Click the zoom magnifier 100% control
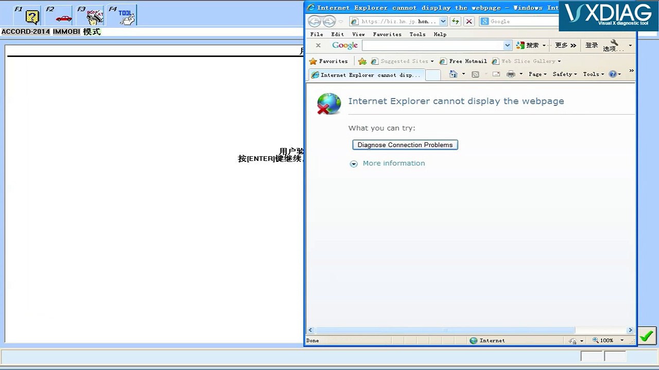Image resolution: width=659 pixels, height=370 pixels. pyautogui.click(x=603, y=340)
